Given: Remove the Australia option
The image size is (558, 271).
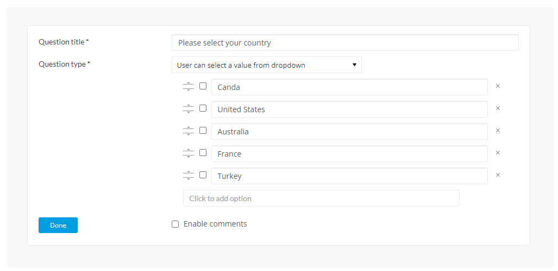Looking at the screenshot, I should [x=498, y=130].
